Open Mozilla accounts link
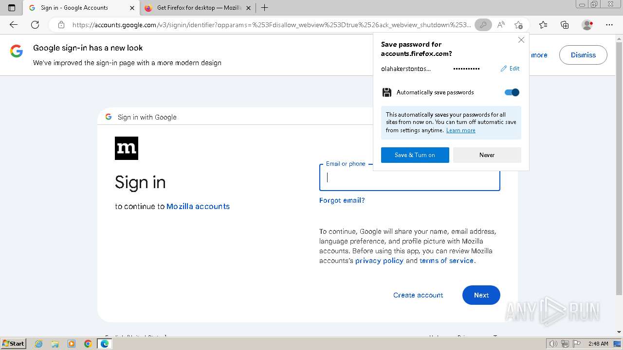623x350 pixels. tap(198, 206)
